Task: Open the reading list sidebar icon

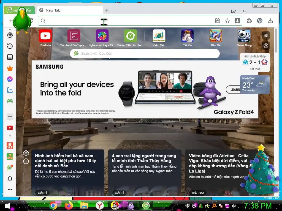Action: coord(10,57)
